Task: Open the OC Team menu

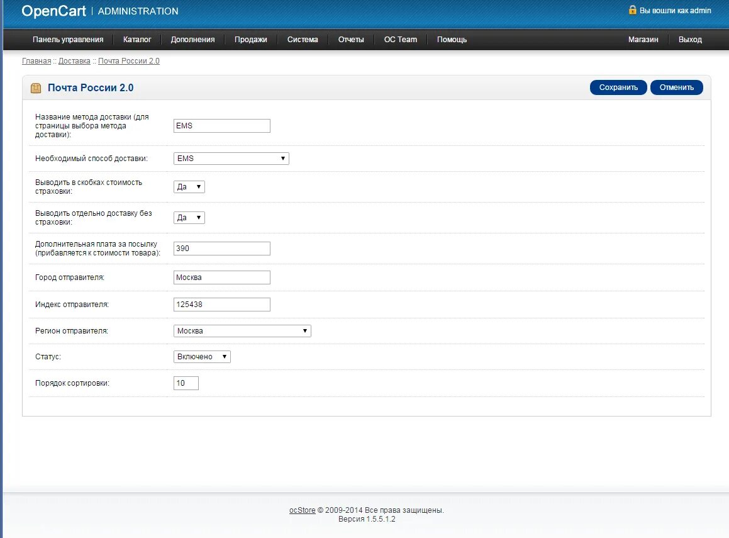Action: point(400,40)
